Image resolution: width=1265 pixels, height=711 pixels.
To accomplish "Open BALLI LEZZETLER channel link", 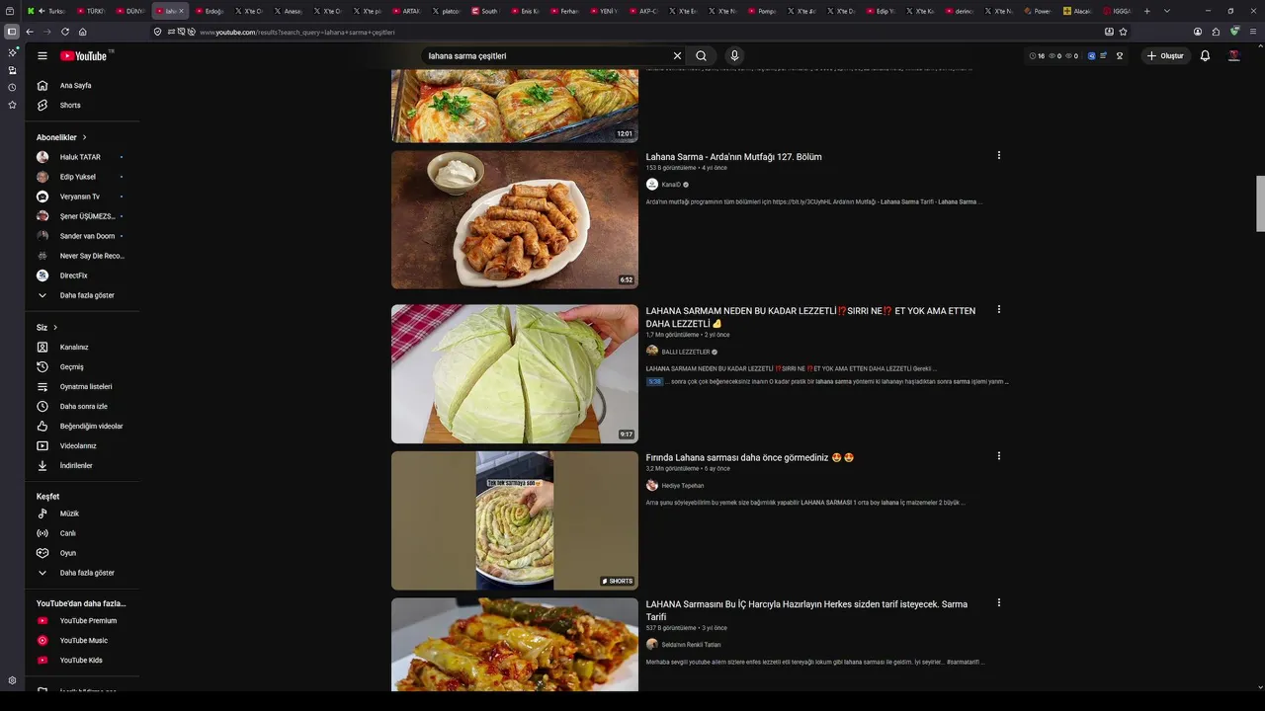I will click(x=686, y=352).
